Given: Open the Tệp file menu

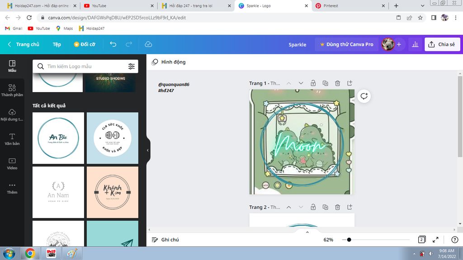Looking at the screenshot, I should (57, 44).
